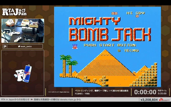Select PUSH START BUTTON text in the game
This screenshot has width=171, height=107.
click(x=110, y=45)
